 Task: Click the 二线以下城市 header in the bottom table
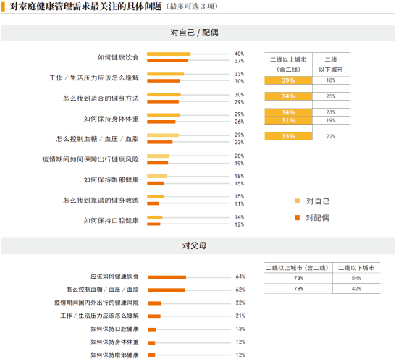tap(356, 268)
